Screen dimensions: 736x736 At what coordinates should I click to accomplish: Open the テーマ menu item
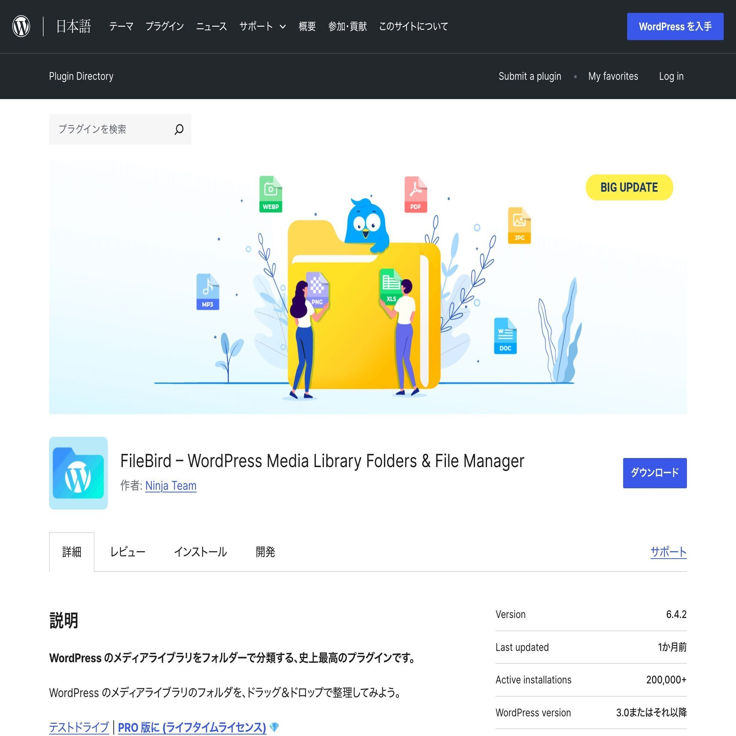(x=121, y=26)
